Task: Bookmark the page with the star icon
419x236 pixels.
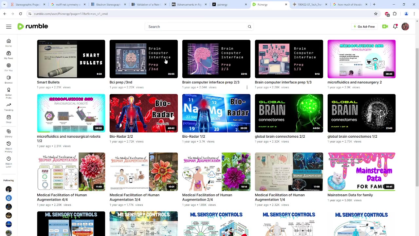Action: click(x=376, y=14)
